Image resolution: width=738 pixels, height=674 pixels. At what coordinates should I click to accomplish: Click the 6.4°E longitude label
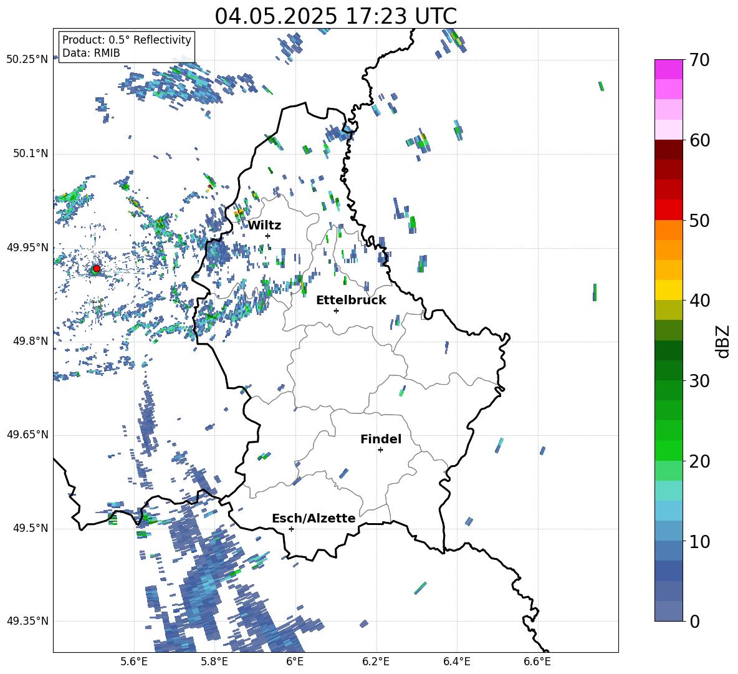(456, 662)
